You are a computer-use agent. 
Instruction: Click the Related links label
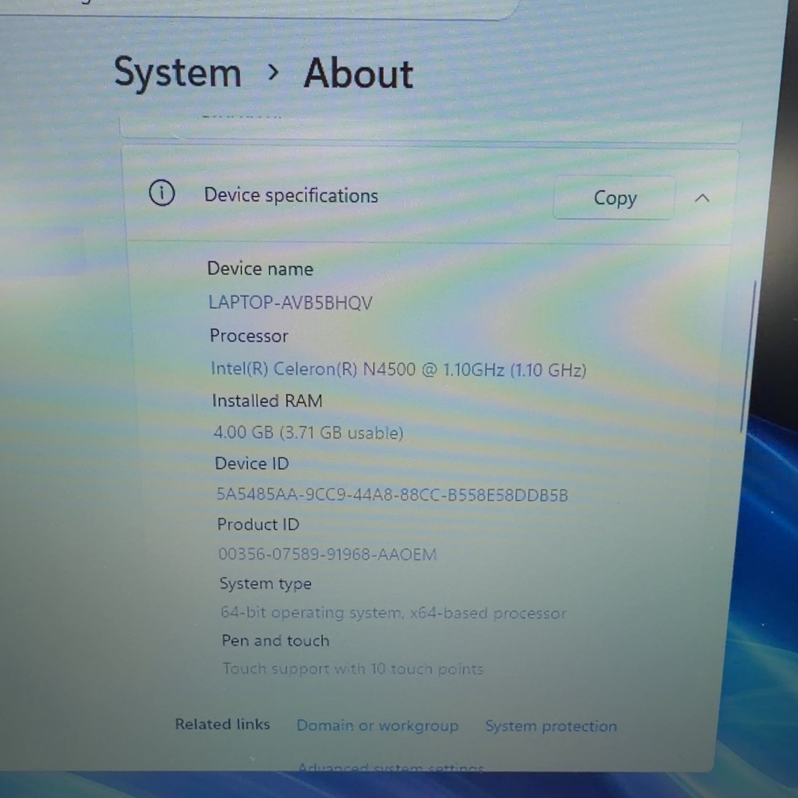click(222, 724)
